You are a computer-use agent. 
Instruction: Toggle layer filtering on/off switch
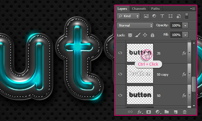pos(187,16)
